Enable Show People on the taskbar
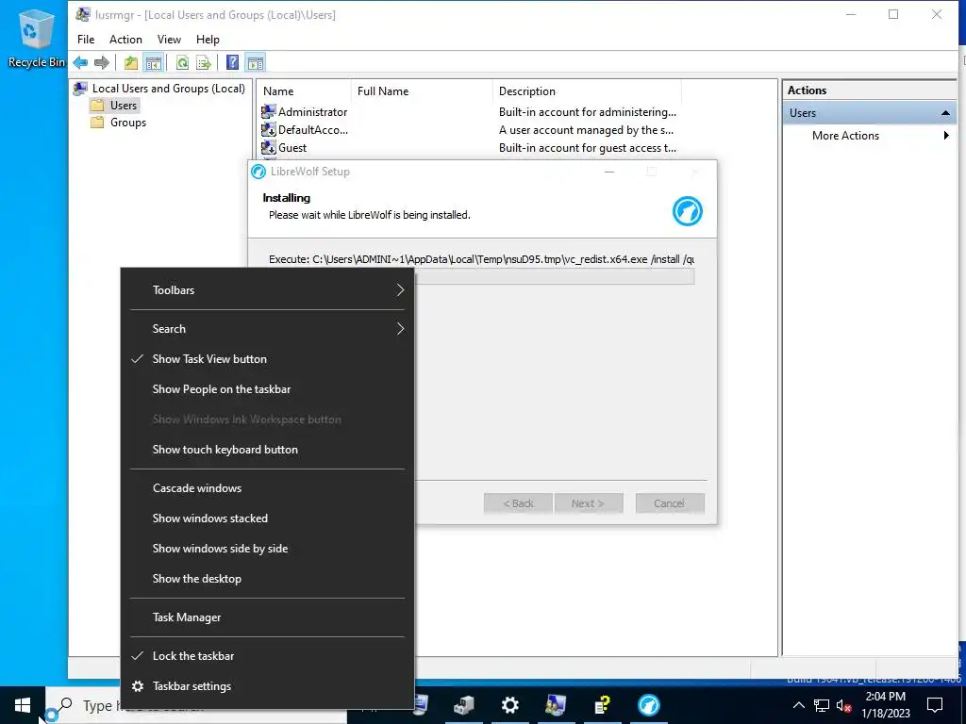This screenshot has width=966, height=724. (267, 389)
